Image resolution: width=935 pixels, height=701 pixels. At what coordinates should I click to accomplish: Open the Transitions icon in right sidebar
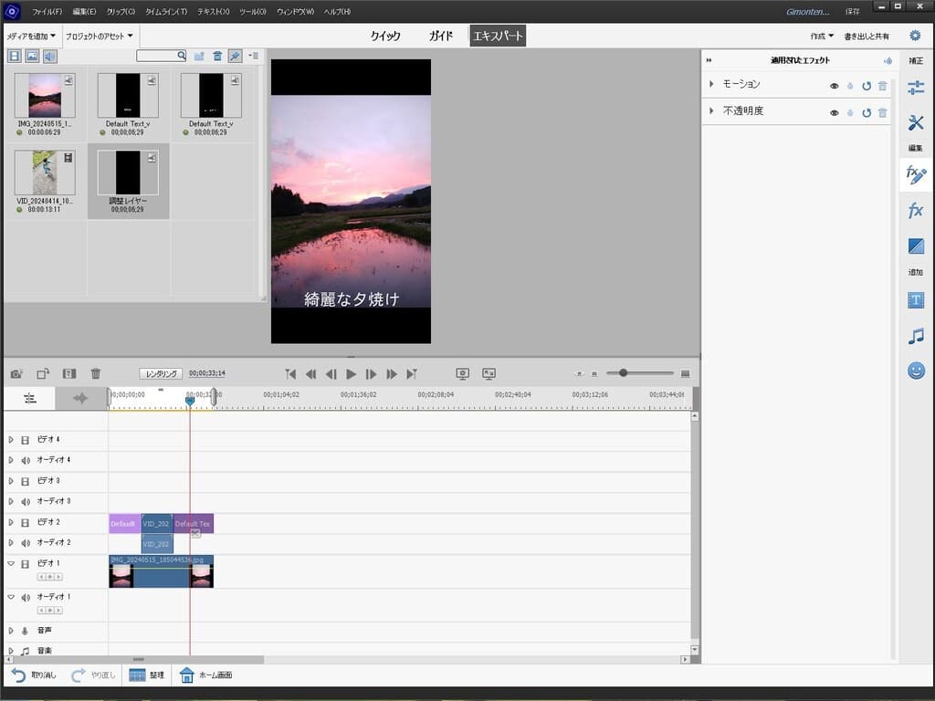click(x=916, y=246)
